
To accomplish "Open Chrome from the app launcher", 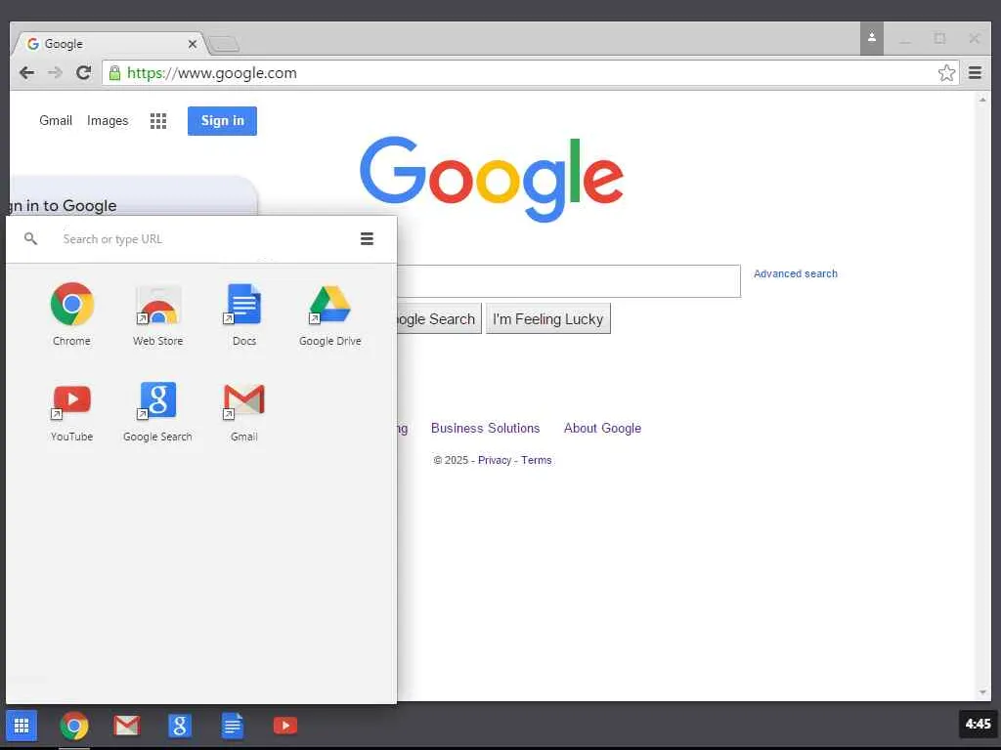I will 71,313.
